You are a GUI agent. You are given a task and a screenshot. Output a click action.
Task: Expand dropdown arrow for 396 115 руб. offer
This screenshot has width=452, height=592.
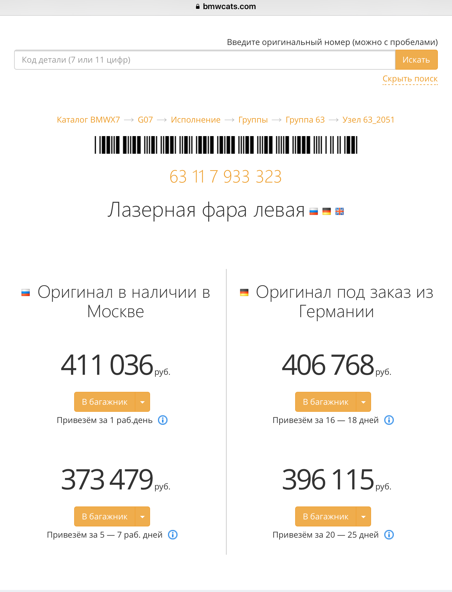363,516
